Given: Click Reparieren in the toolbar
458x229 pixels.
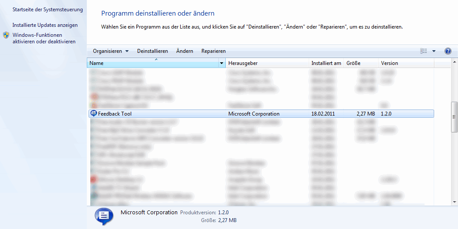Looking at the screenshot, I should coord(214,51).
